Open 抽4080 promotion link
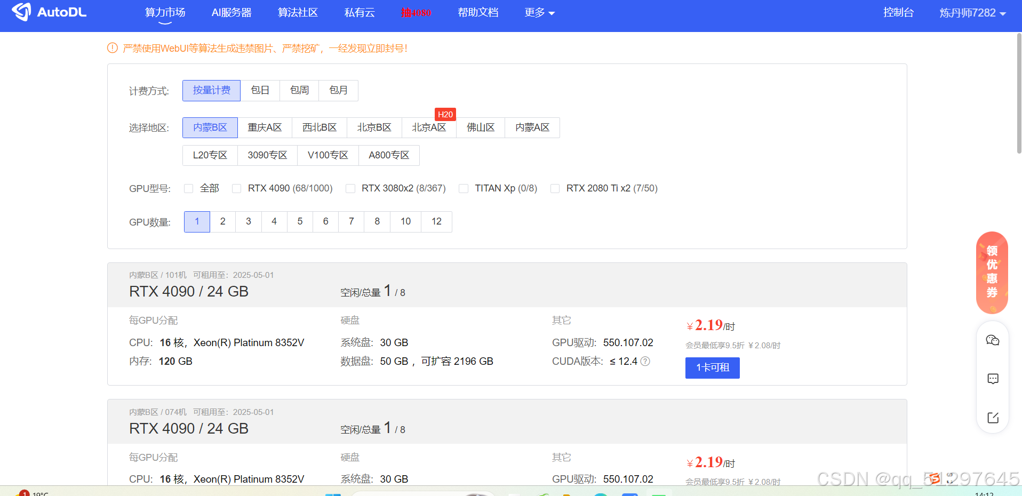This screenshot has height=496, width=1022. click(416, 12)
